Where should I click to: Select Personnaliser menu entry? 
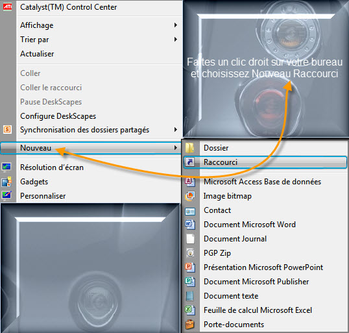(43, 196)
